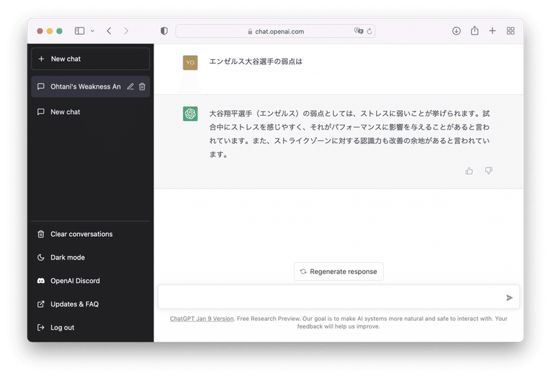This screenshot has width=551, height=378.
Task: Show downloads with the download icon
Action: [x=456, y=31]
